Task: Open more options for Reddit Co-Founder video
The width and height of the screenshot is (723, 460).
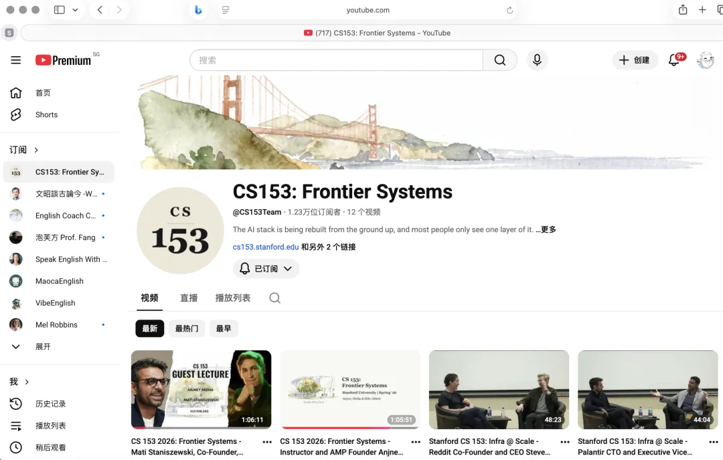Action: coord(565,441)
